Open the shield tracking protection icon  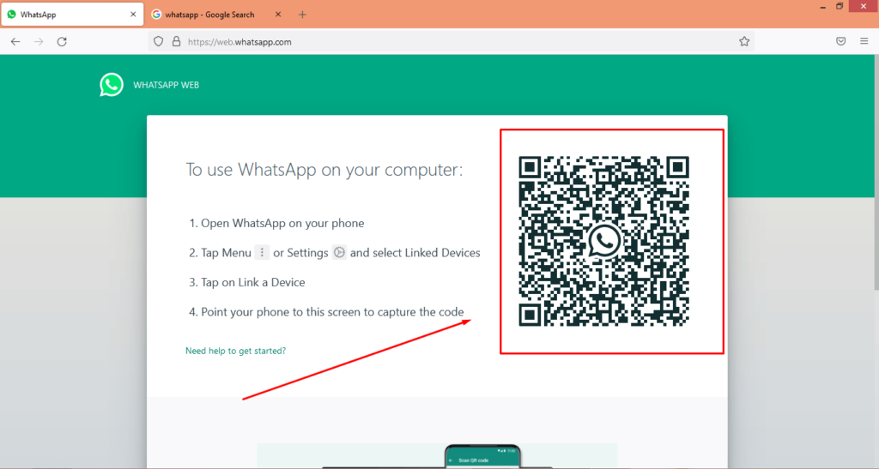pos(159,41)
